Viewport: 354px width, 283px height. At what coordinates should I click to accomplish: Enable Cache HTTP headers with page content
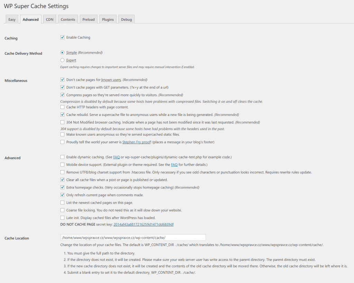pos(63,107)
